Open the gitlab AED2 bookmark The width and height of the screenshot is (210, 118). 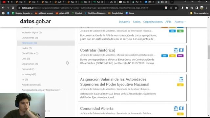click(62, 13)
